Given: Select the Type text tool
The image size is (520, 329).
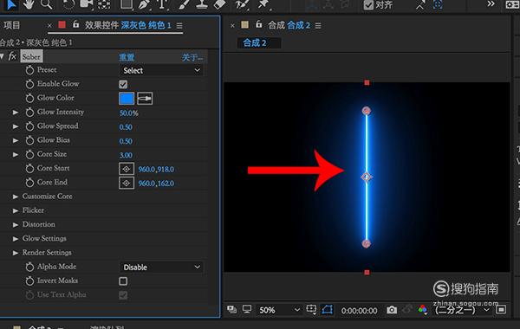Looking at the screenshot, I should 162,4.
